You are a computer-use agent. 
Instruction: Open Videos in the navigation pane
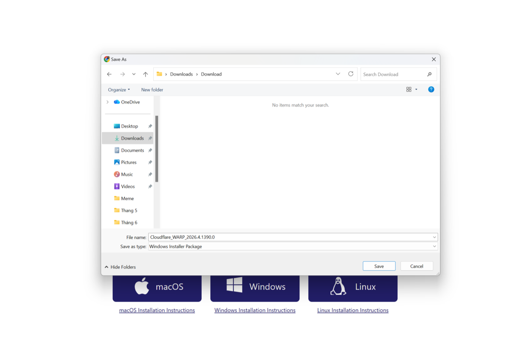pos(127,187)
